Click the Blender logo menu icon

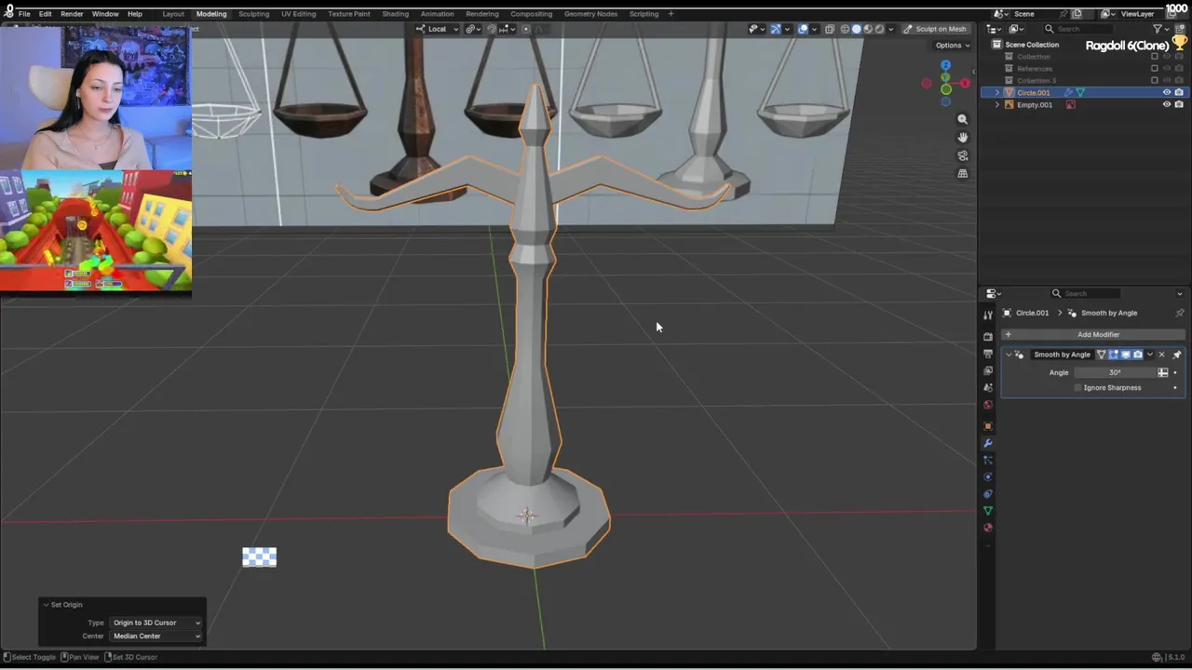tap(8, 13)
